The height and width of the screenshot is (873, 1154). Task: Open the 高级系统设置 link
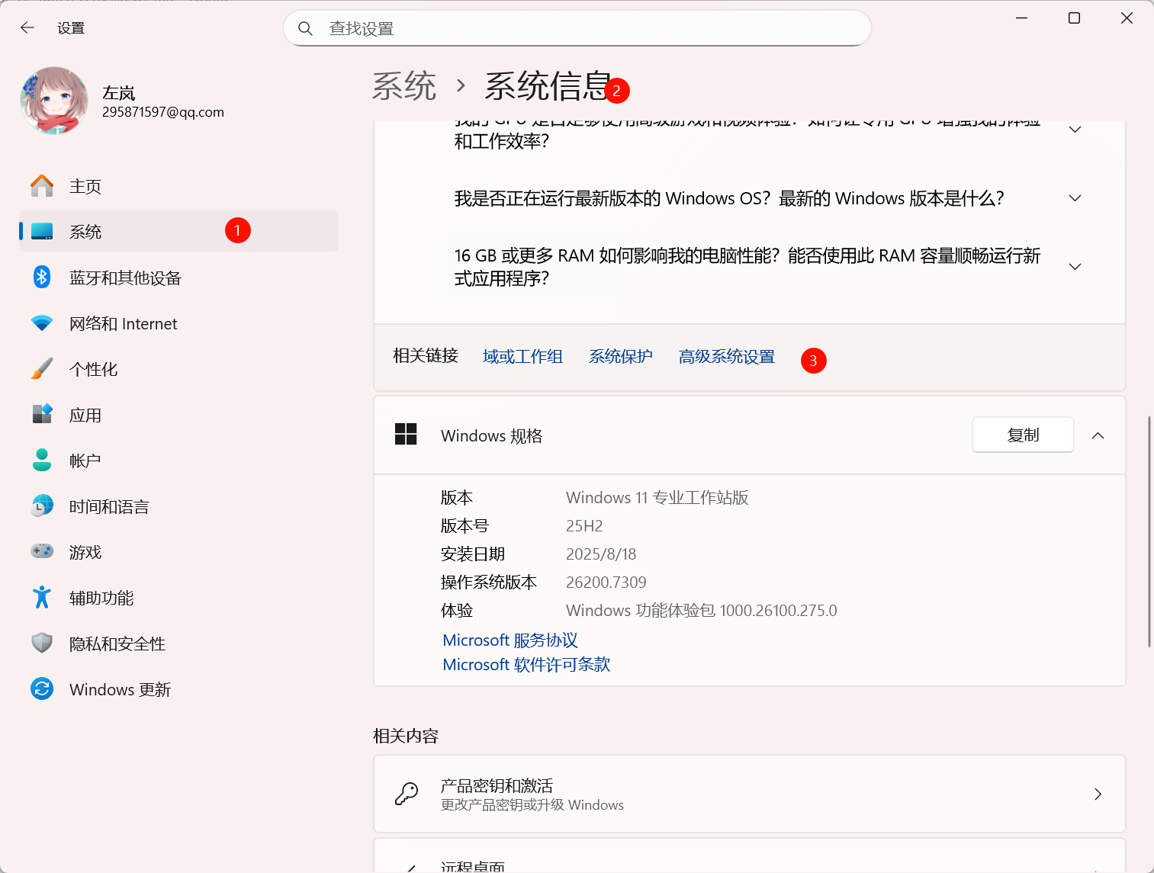(726, 357)
